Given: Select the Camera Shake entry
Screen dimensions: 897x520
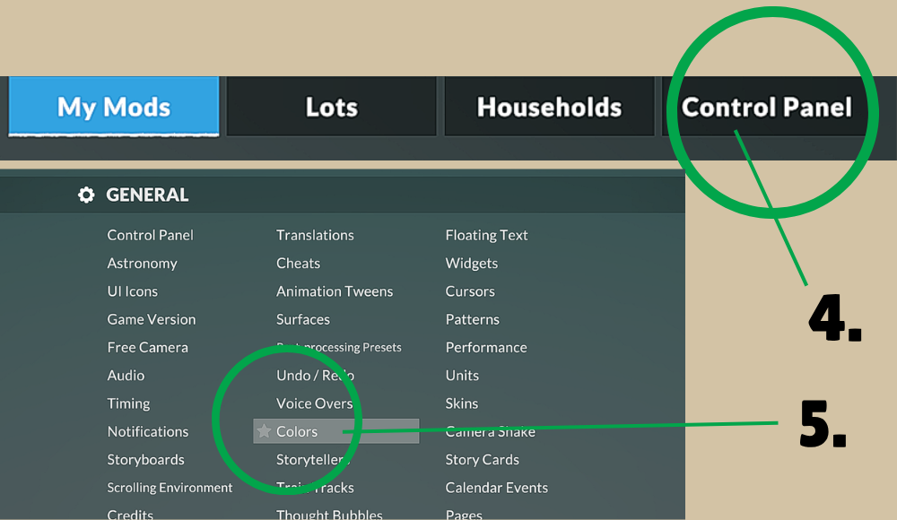Looking at the screenshot, I should pos(491,431).
